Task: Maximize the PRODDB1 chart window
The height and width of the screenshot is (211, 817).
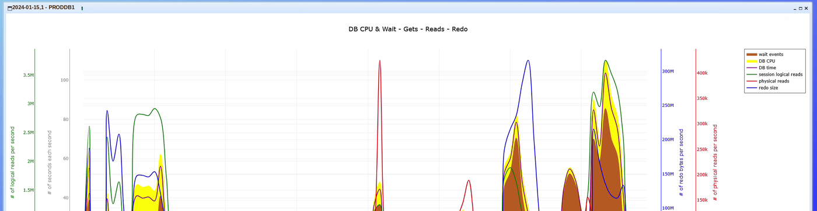Action: (801, 8)
